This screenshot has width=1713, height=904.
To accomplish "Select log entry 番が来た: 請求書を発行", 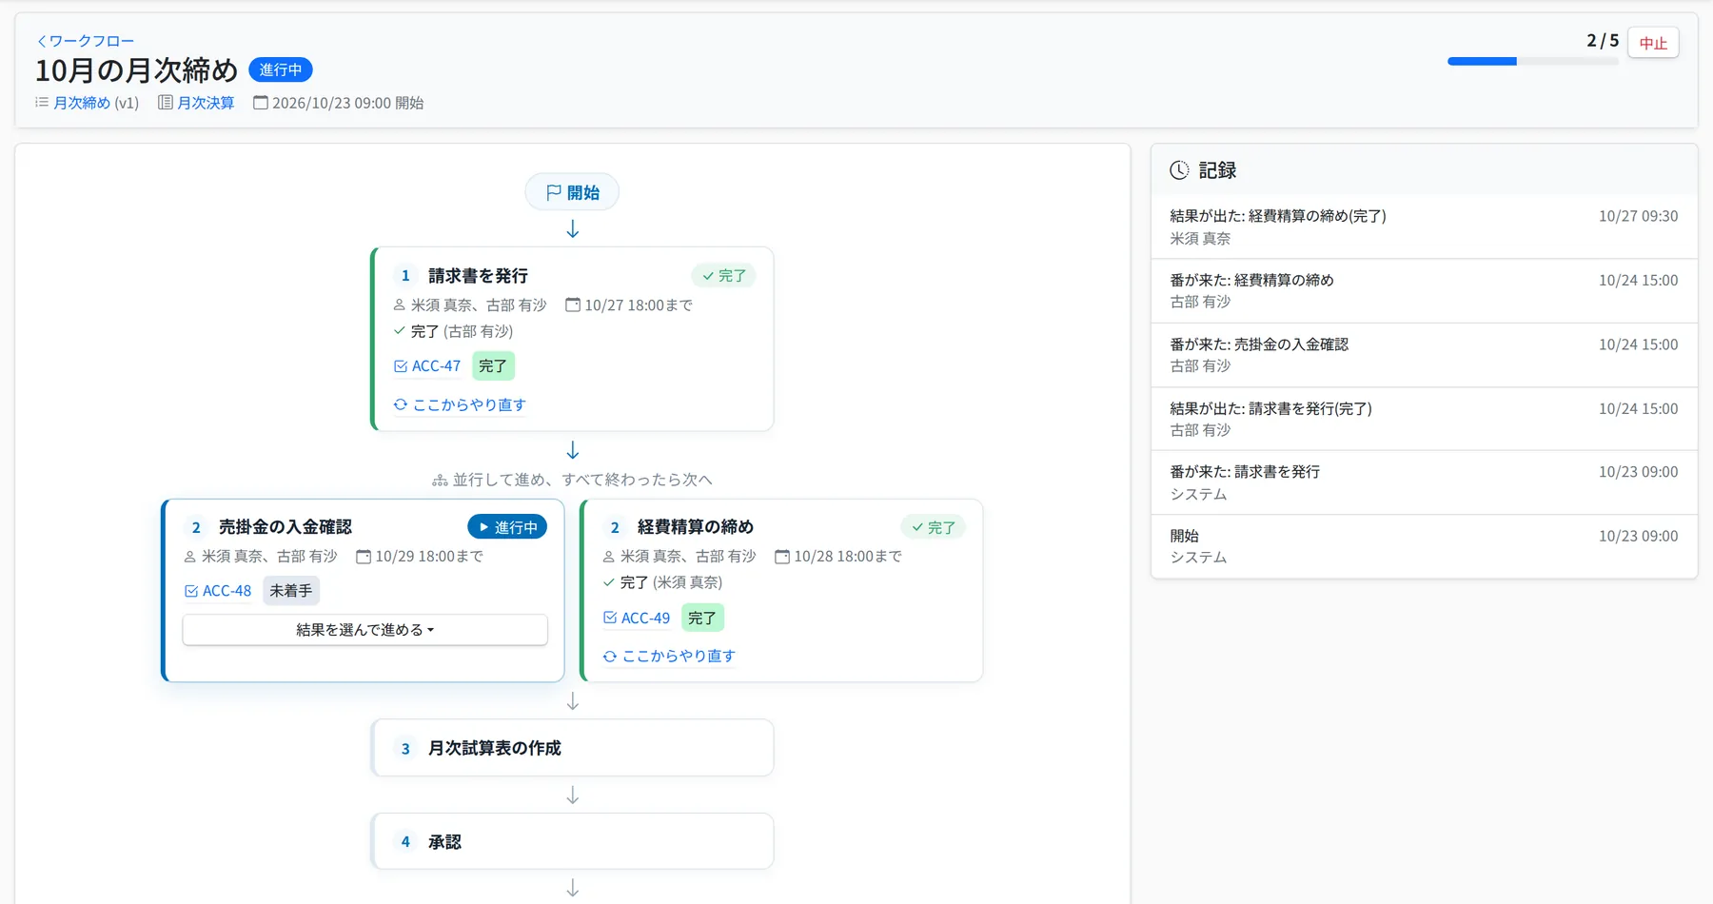I will pyautogui.click(x=1424, y=482).
